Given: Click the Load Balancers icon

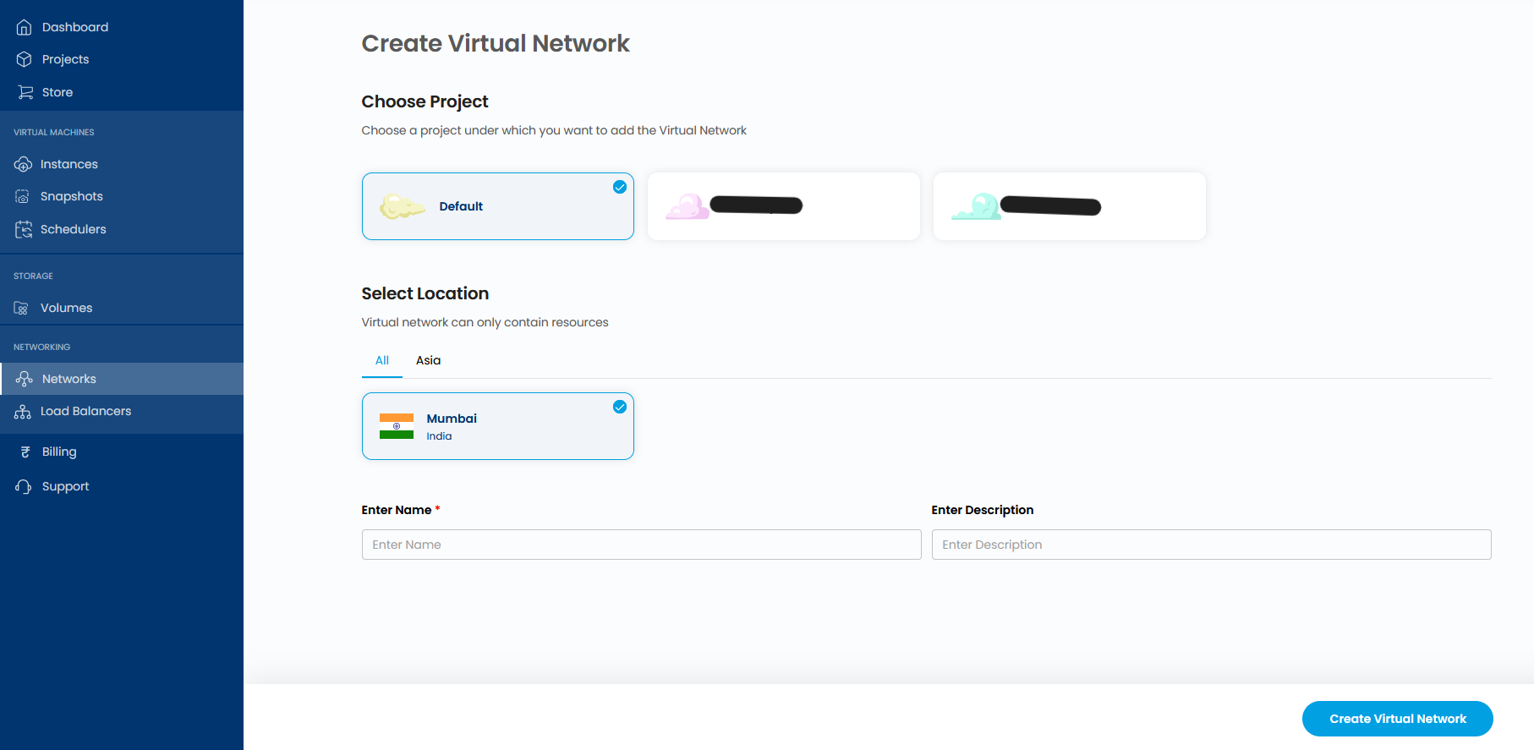Looking at the screenshot, I should [x=23, y=411].
